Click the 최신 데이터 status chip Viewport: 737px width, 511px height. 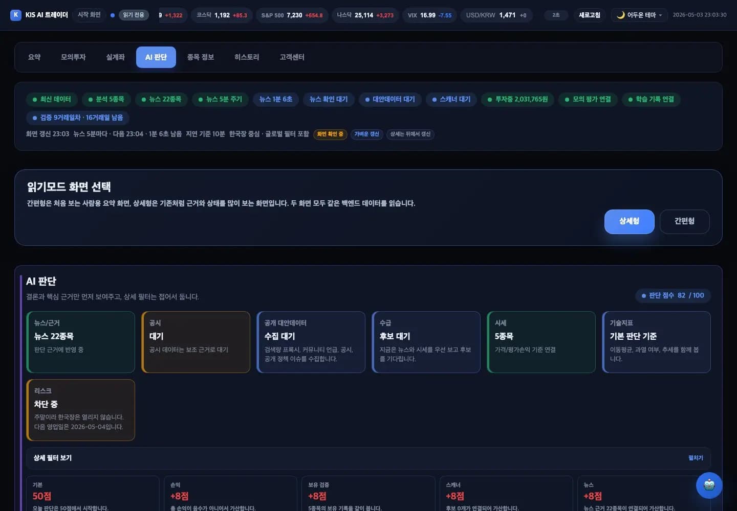pos(52,99)
